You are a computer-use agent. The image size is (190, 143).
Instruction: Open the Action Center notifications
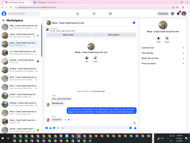click(186, 138)
